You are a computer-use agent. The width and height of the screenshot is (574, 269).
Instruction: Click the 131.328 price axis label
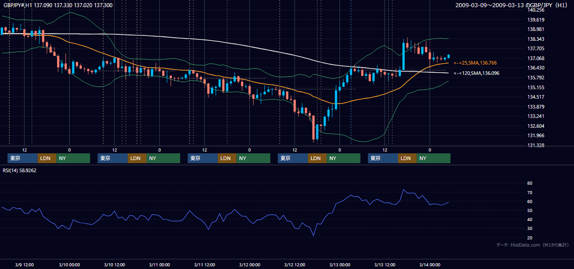(x=536, y=145)
